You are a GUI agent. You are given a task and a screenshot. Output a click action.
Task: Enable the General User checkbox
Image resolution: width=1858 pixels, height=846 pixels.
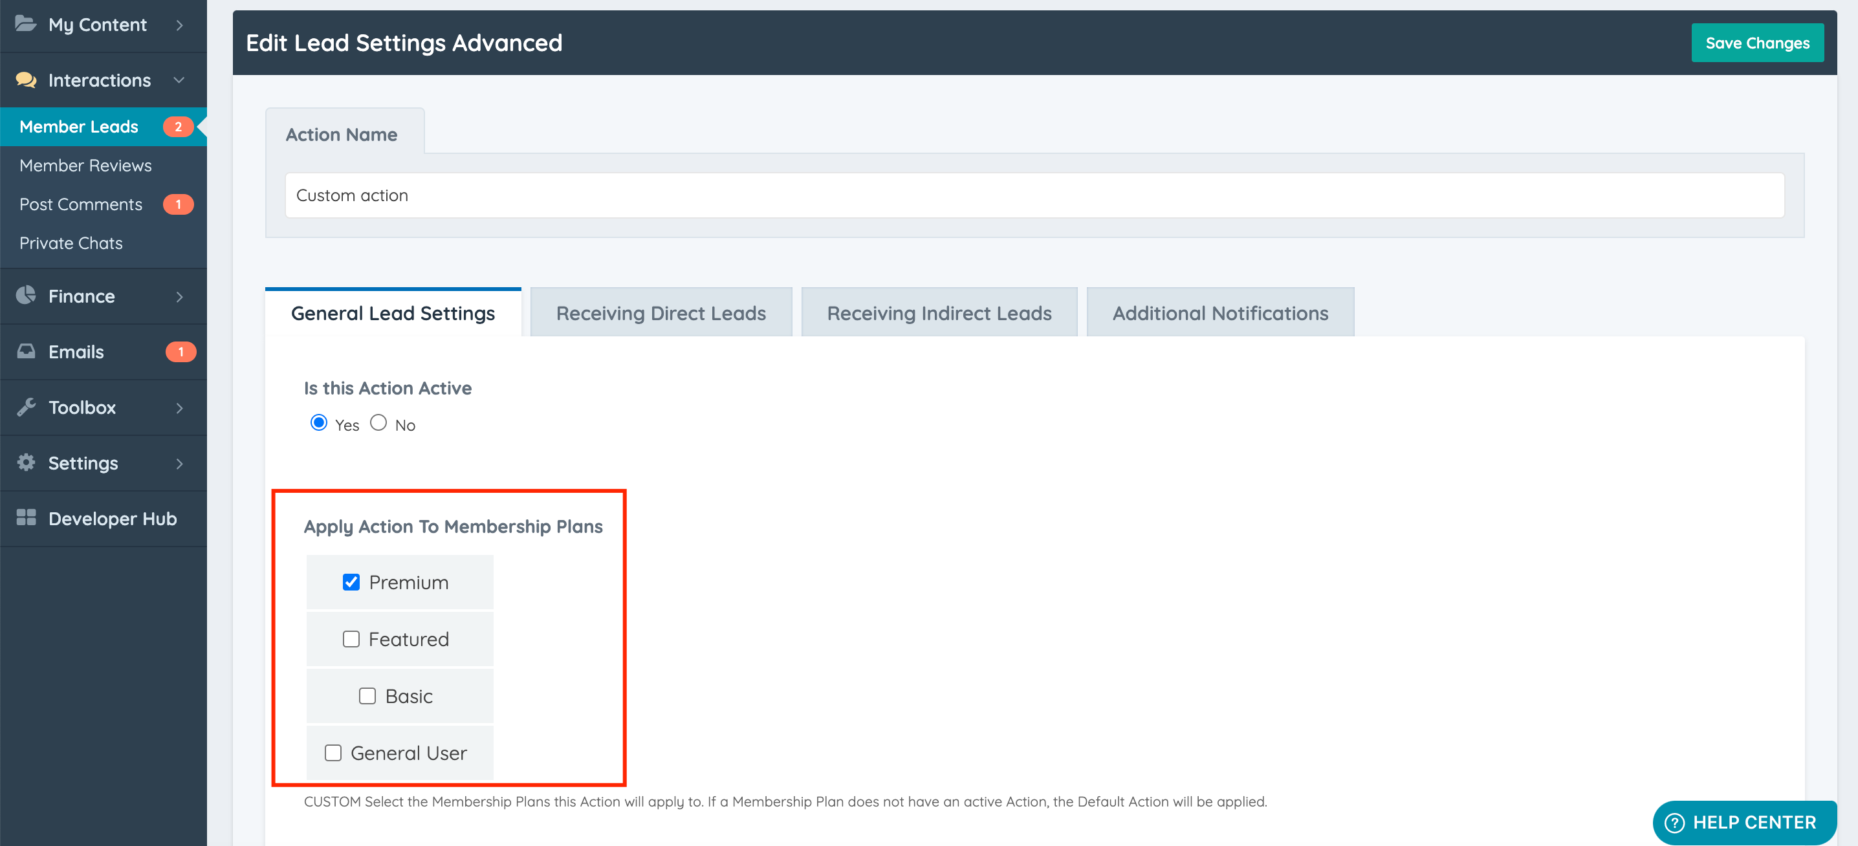(x=333, y=753)
